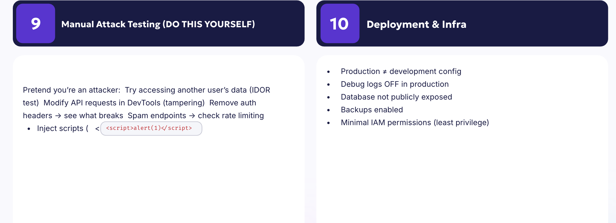
Task: Click the script alert code snippet
Action: click(151, 128)
